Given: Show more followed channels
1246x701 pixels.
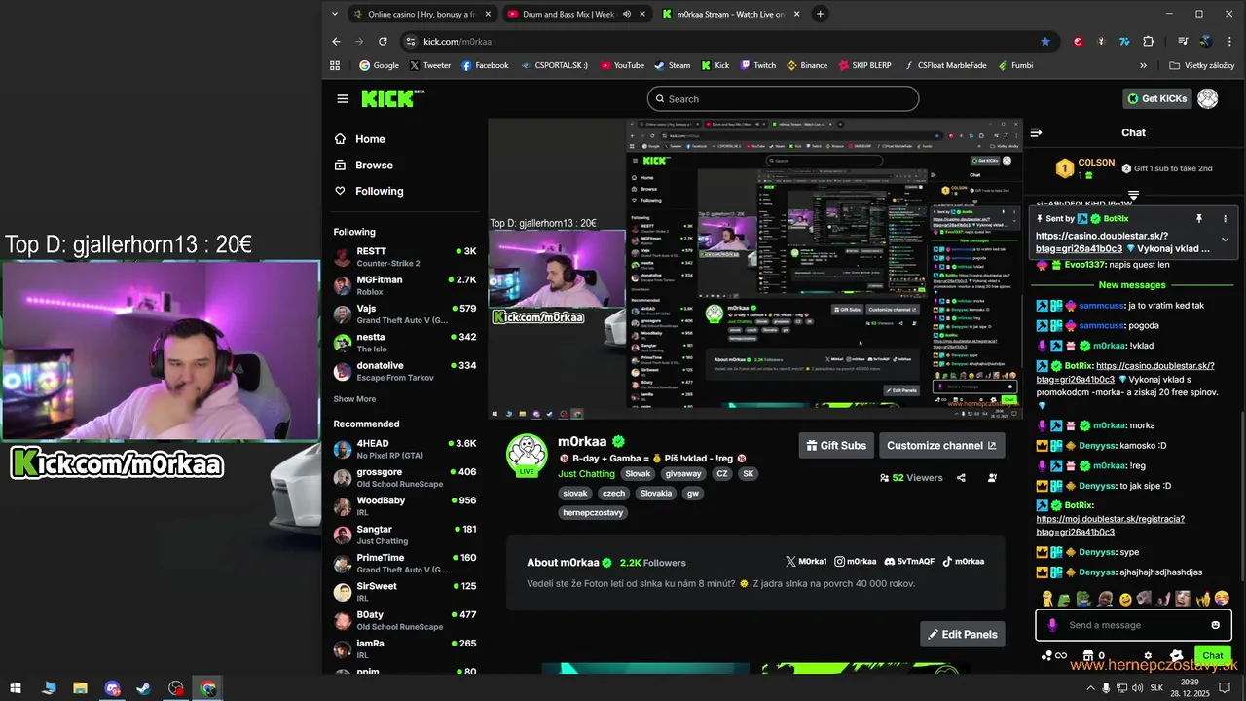Looking at the screenshot, I should pyautogui.click(x=354, y=399).
